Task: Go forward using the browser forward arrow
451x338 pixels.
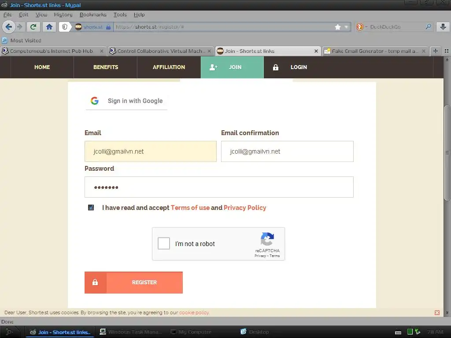Action: 19,27
